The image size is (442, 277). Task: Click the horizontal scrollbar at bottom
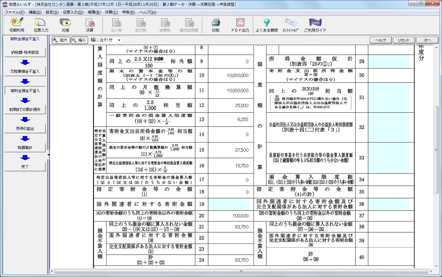tap(241, 271)
